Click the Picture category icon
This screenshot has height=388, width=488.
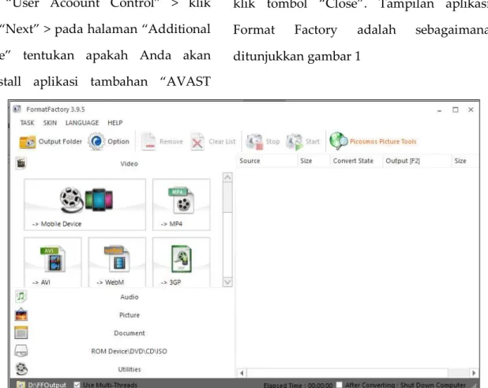click(x=21, y=315)
